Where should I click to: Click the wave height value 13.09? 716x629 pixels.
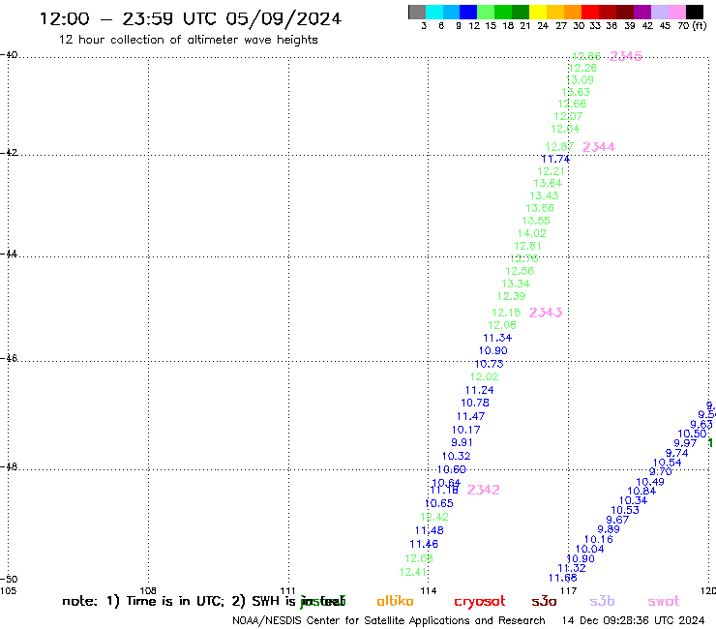tap(580, 80)
